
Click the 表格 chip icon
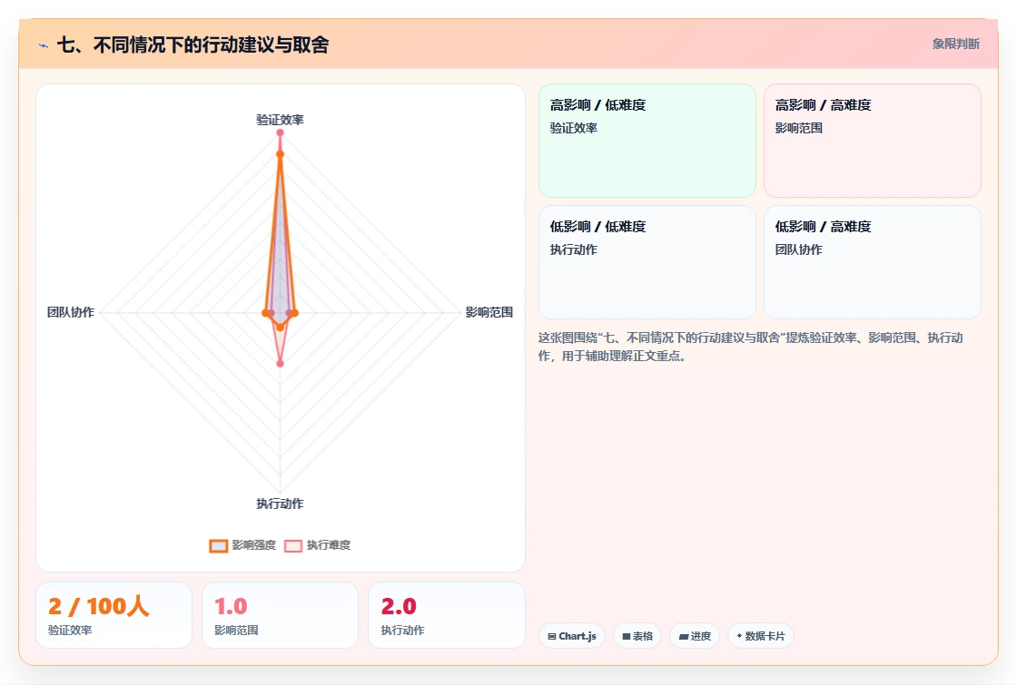click(627, 636)
